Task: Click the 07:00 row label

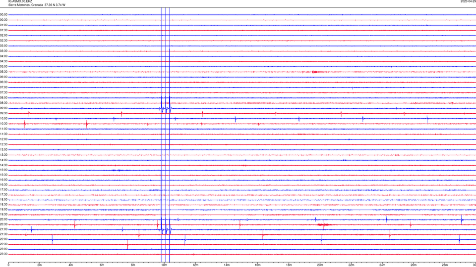Action: (x=3, y=88)
